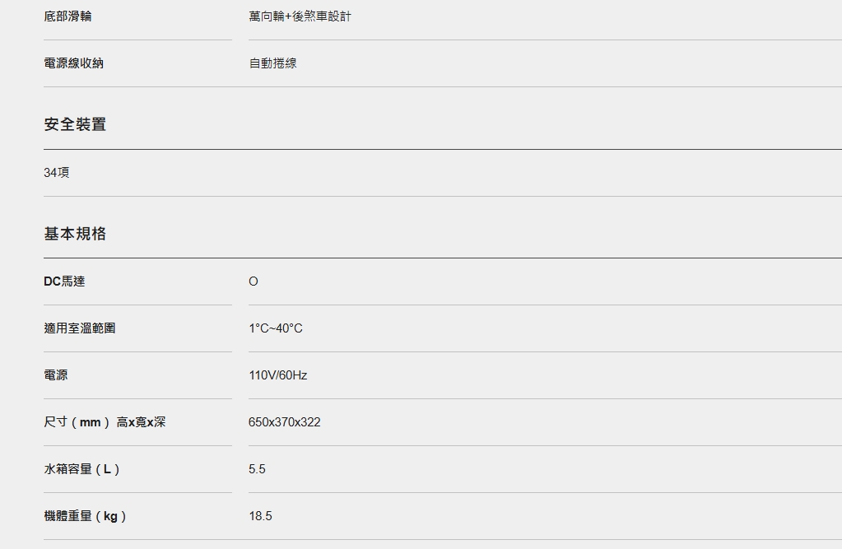Click the 底部滑輪 spec label
842x549 pixels.
pyautogui.click(x=67, y=16)
